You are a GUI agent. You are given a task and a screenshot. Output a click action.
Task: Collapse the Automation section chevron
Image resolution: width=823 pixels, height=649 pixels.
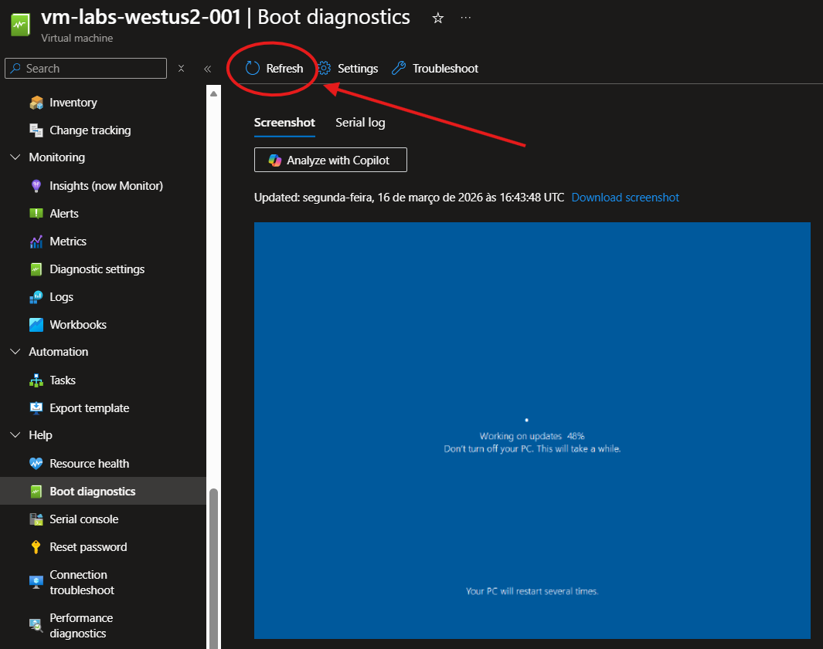(x=15, y=352)
